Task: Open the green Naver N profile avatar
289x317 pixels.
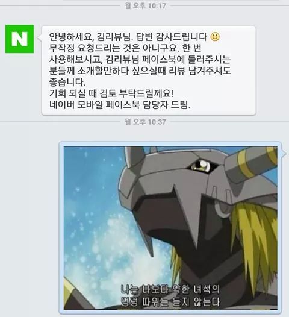Action: click(x=19, y=39)
